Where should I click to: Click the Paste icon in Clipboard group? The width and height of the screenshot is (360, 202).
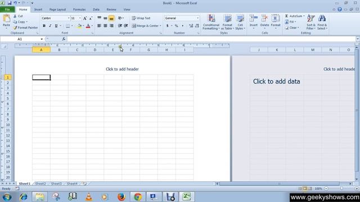tap(6, 19)
